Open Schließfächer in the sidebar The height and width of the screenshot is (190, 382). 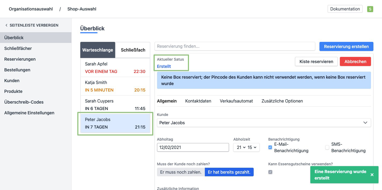18,48
